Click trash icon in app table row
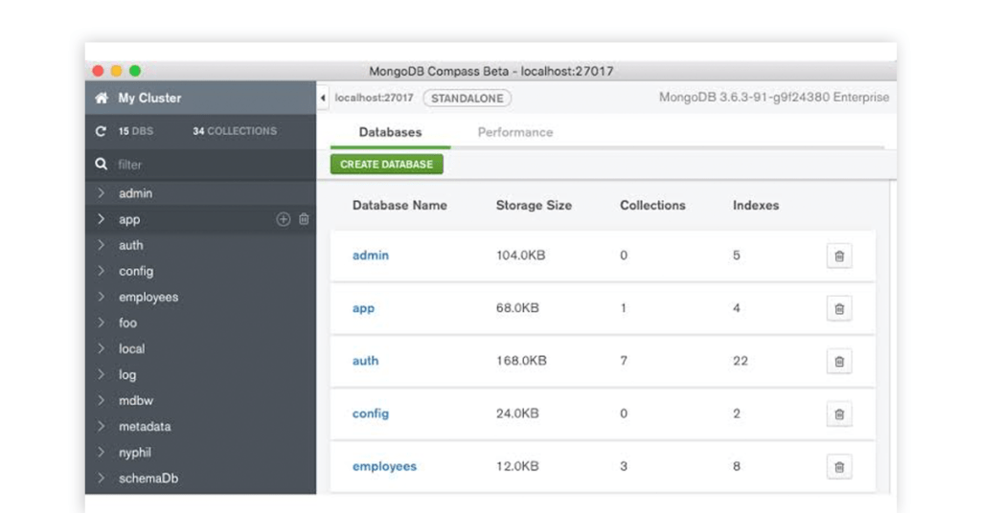This screenshot has width=981, height=513. pos(839,309)
